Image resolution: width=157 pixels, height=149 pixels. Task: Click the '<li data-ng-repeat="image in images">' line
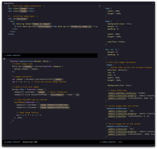click(32, 24)
